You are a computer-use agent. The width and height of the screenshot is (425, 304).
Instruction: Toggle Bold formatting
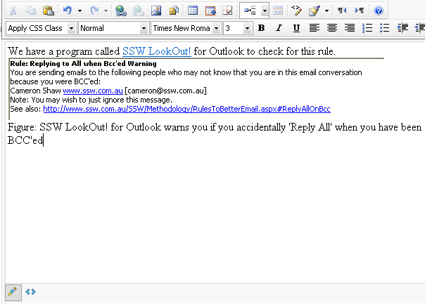click(261, 28)
